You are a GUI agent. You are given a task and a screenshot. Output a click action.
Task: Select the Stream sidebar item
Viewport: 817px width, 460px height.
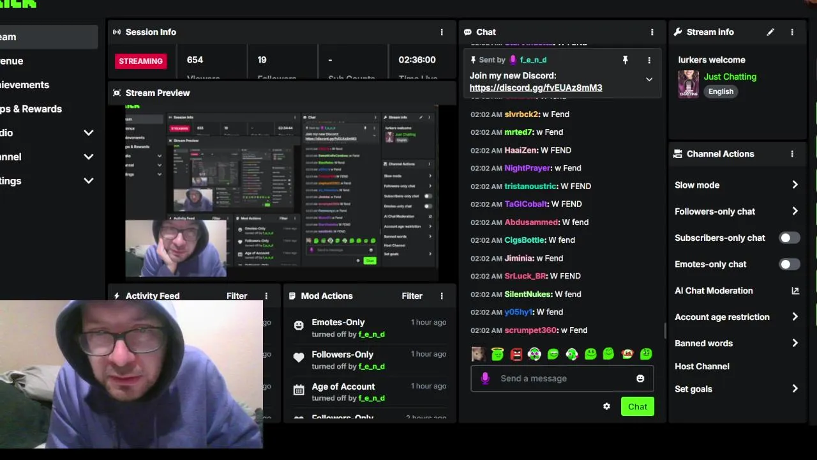49,37
